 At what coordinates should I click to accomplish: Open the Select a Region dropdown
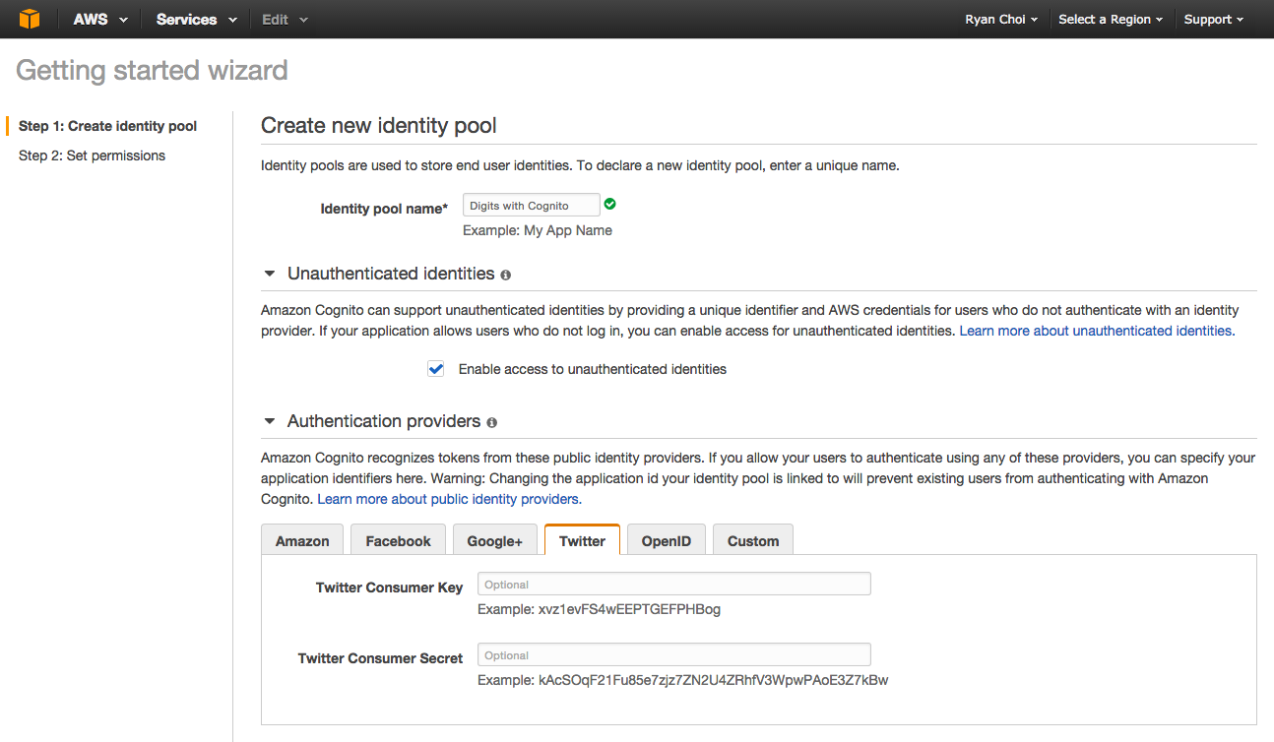(1111, 20)
